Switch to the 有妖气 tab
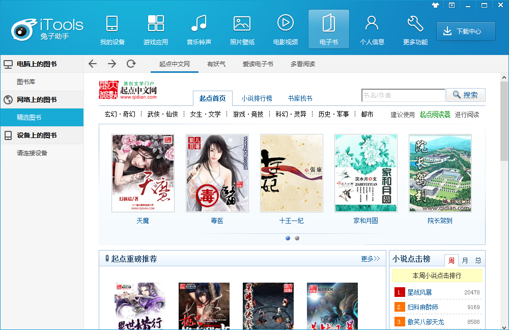This screenshot has height=330, width=509. tap(216, 64)
